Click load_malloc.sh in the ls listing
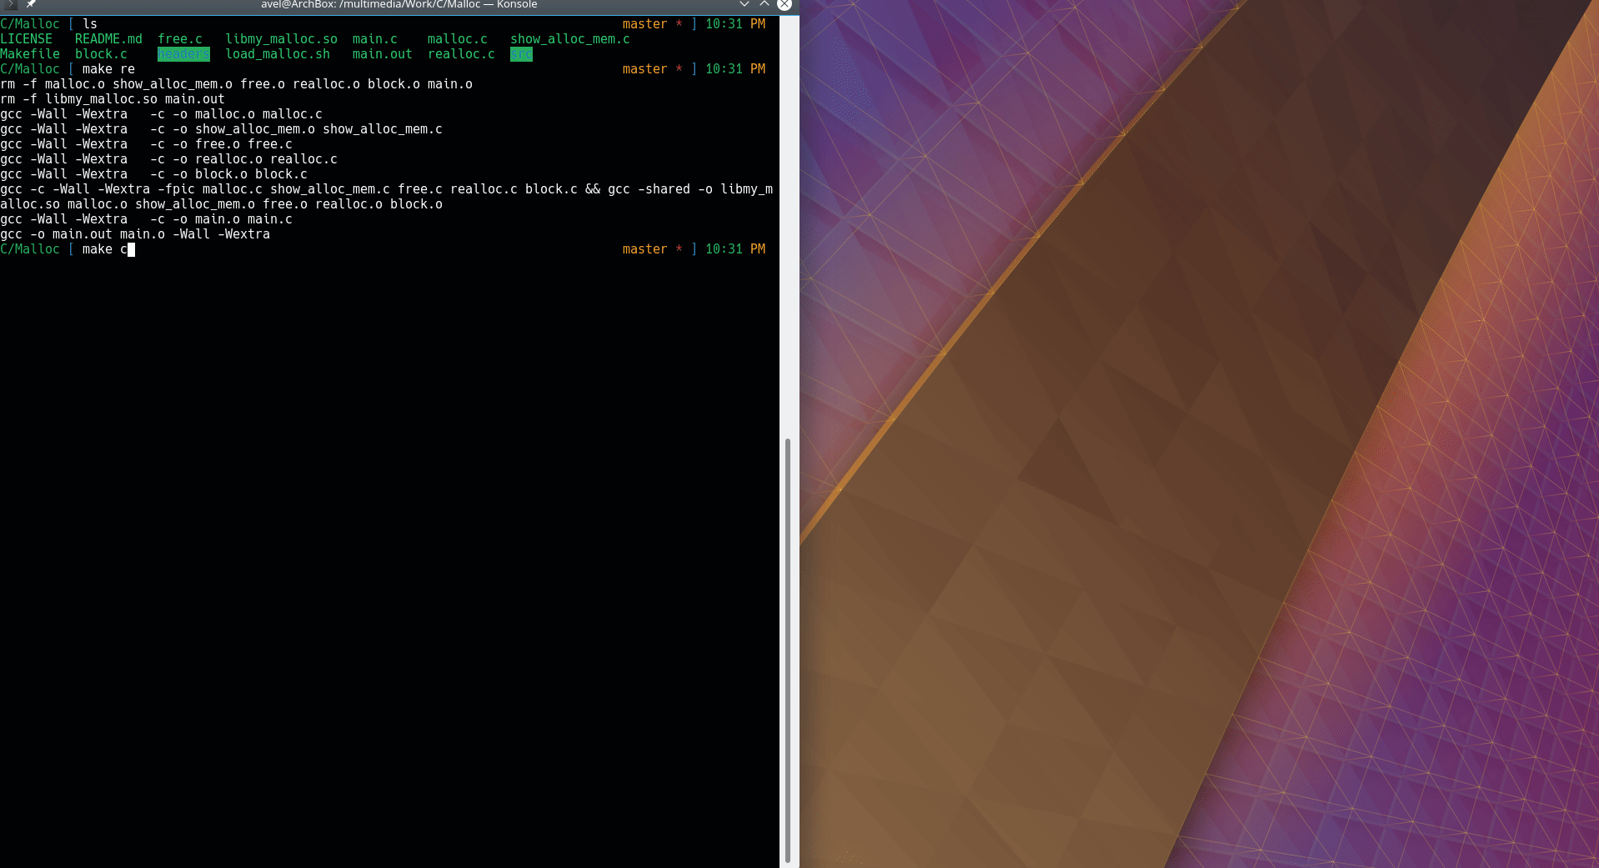This screenshot has width=1599, height=868. 278,54
